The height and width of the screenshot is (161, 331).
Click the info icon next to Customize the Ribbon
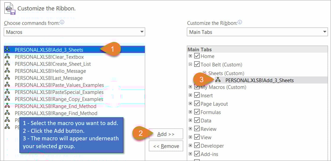coord(240,23)
